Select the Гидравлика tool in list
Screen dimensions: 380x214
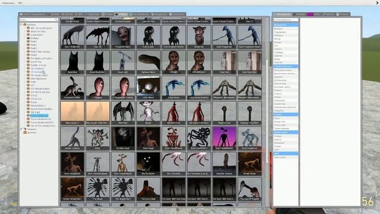pyautogui.click(x=286, y=32)
